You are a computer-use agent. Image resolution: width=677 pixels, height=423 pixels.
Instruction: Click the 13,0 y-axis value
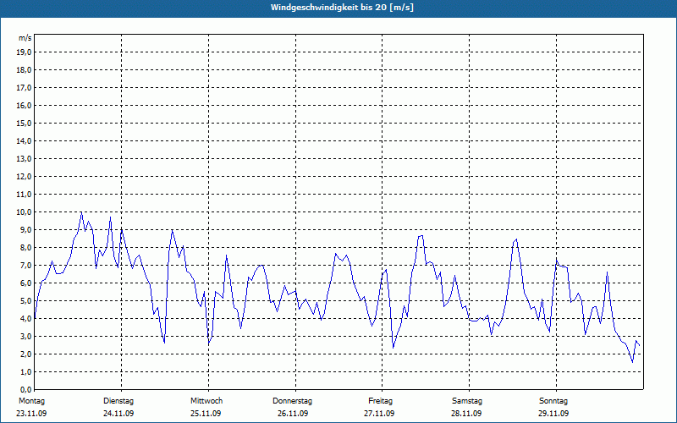(24, 158)
